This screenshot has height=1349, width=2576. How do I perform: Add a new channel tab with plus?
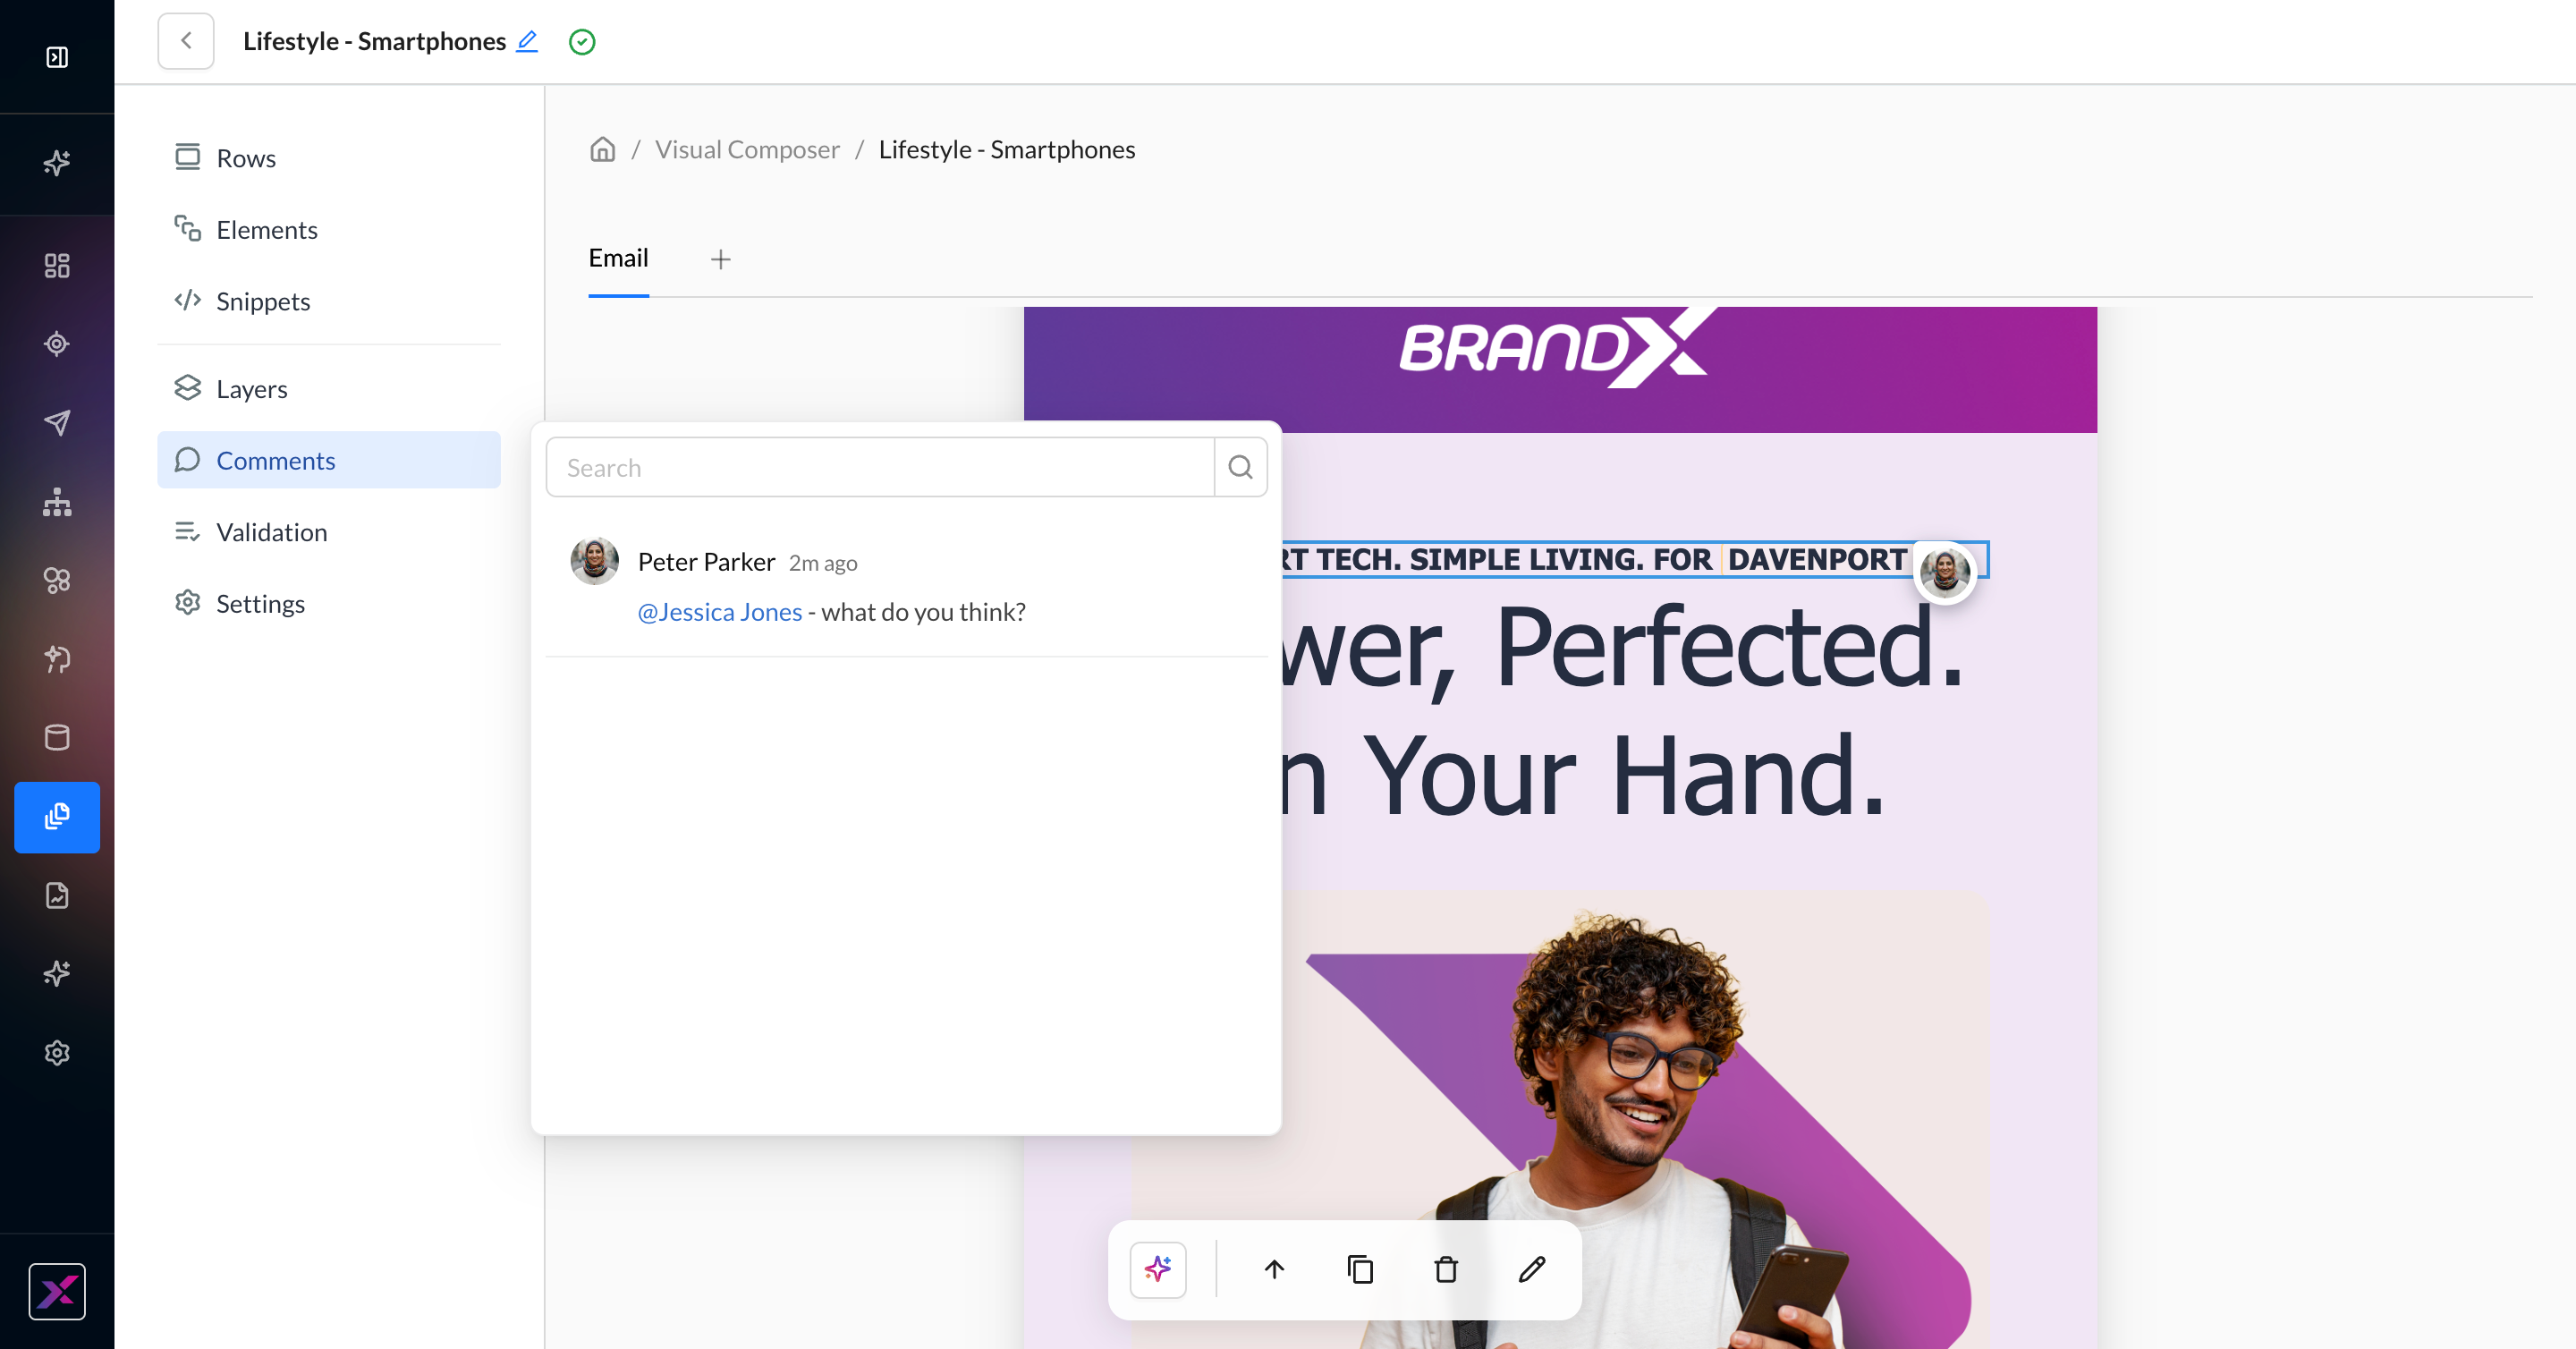[x=721, y=260]
